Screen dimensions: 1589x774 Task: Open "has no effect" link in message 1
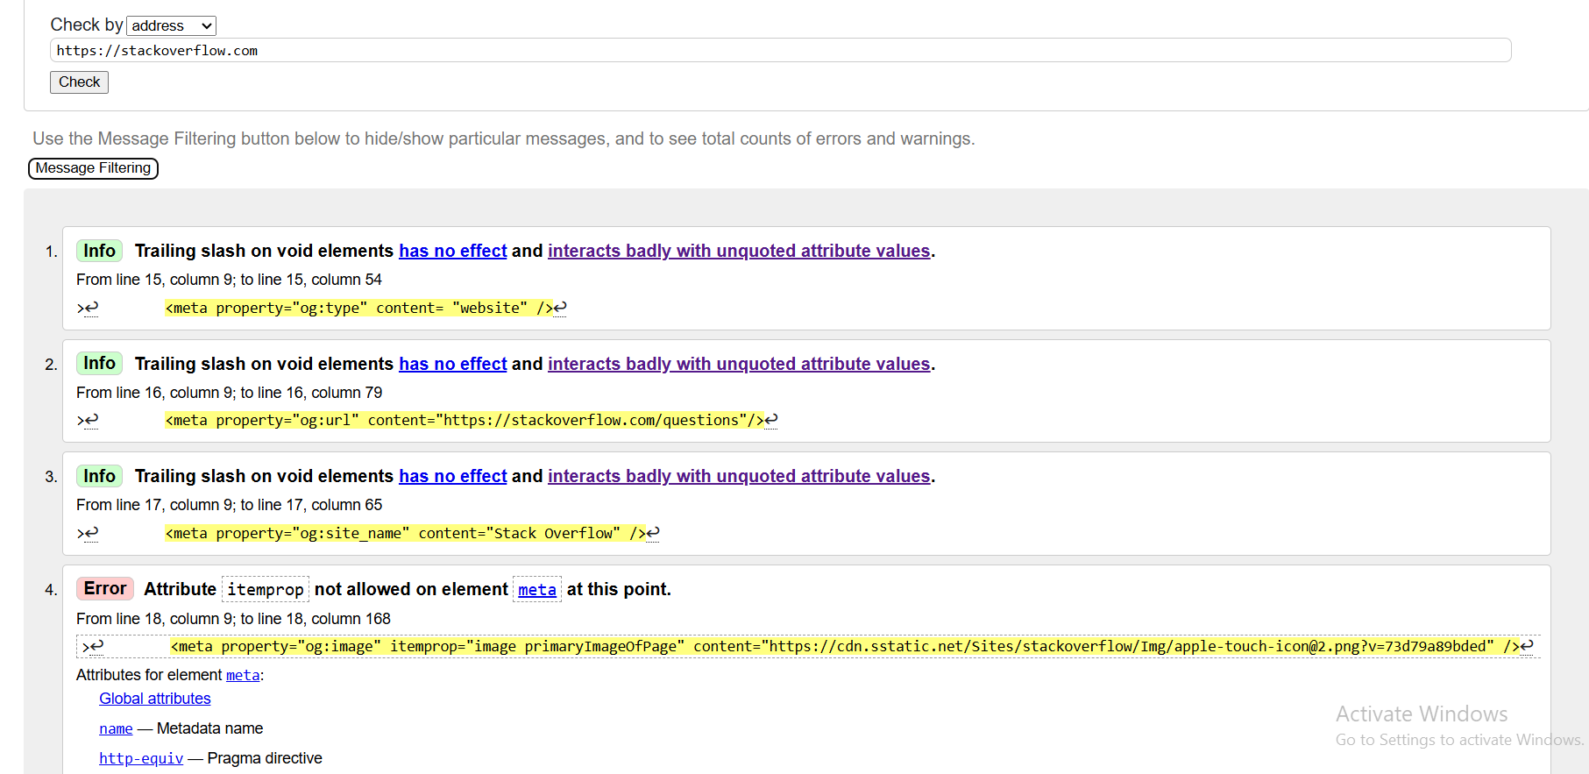[452, 251]
